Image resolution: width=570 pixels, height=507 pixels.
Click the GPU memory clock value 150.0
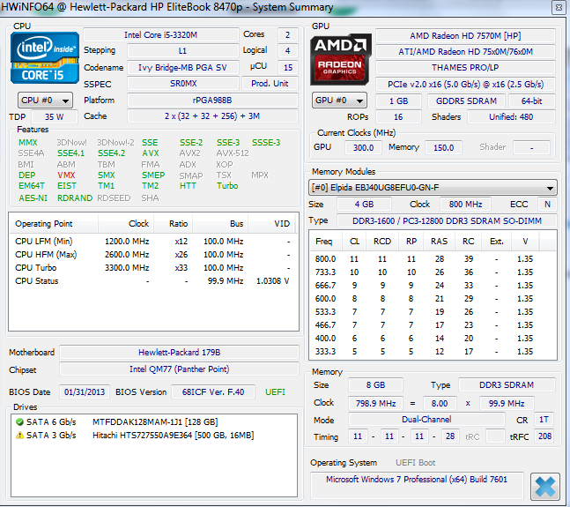coord(443,147)
